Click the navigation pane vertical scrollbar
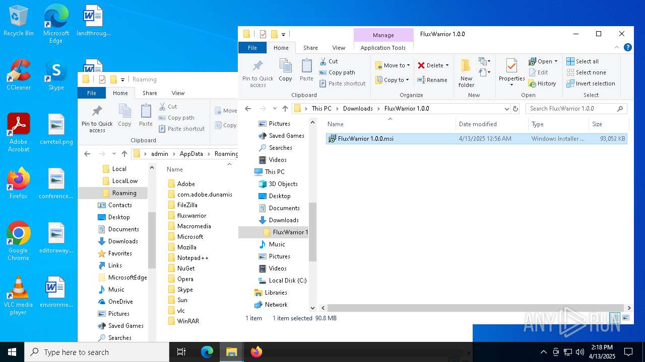 click(312, 232)
